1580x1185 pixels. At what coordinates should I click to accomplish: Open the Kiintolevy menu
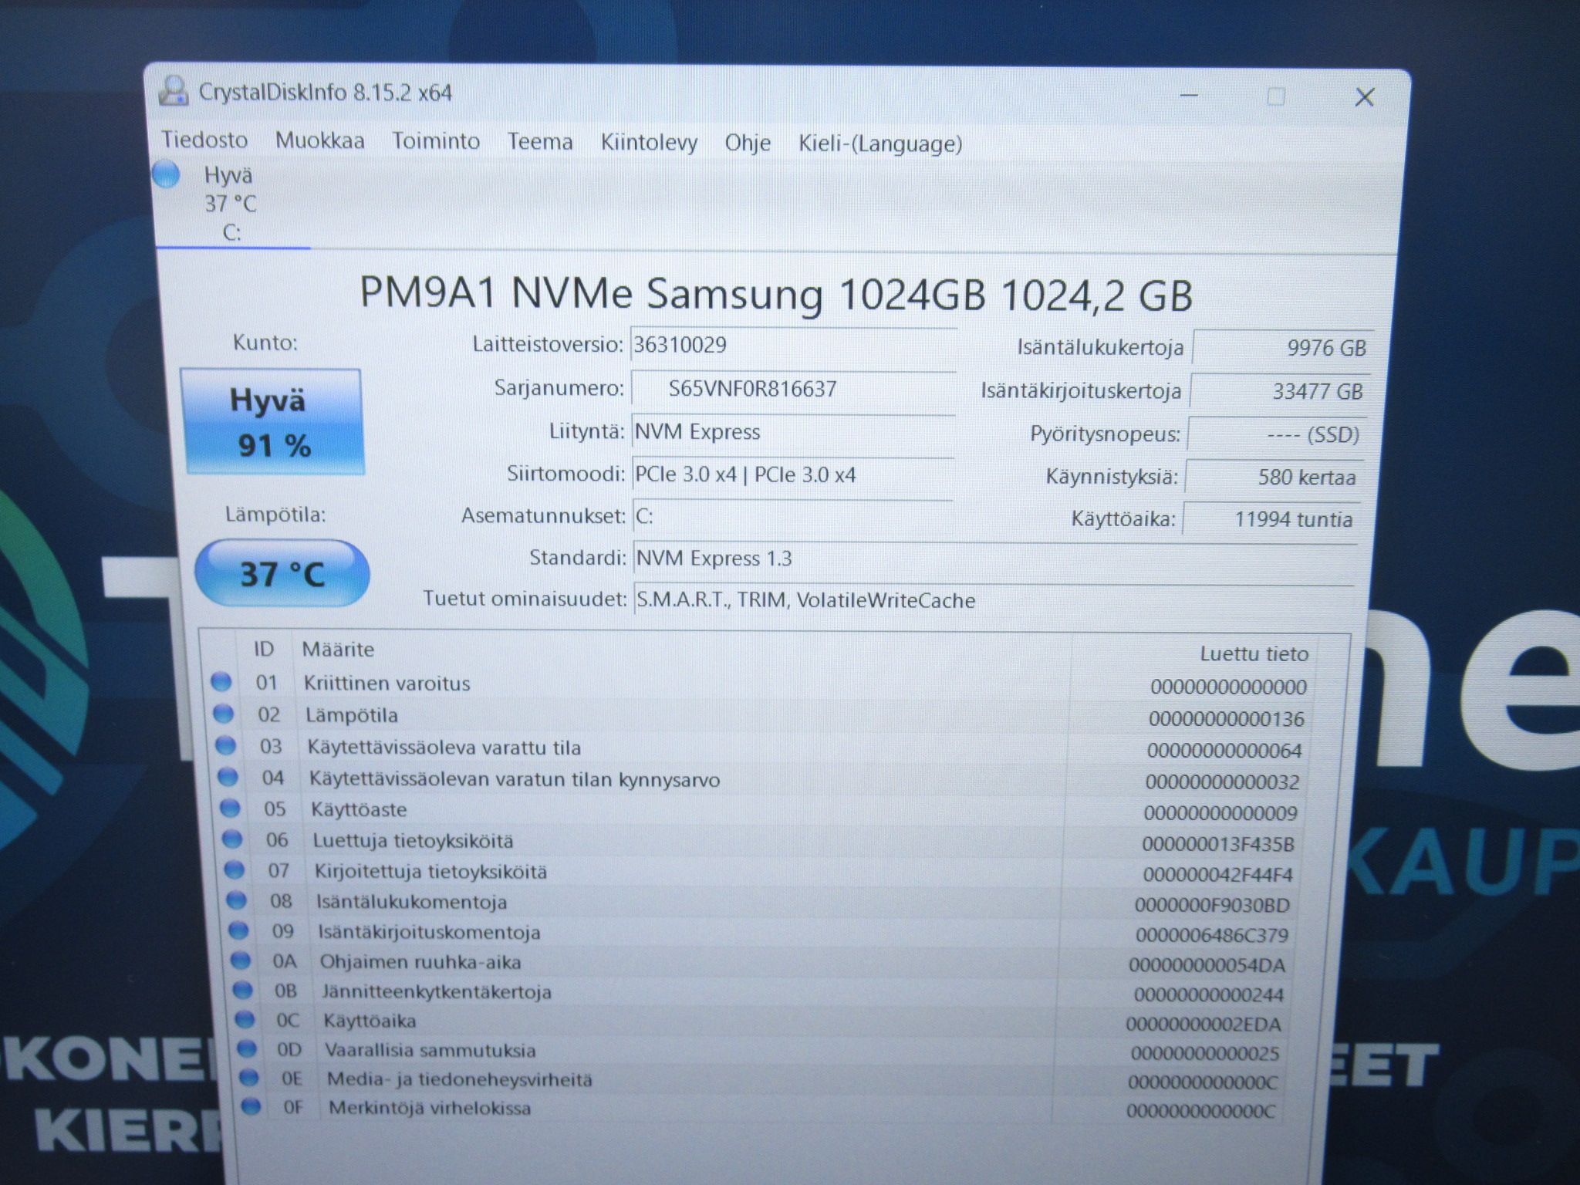coord(649,143)
